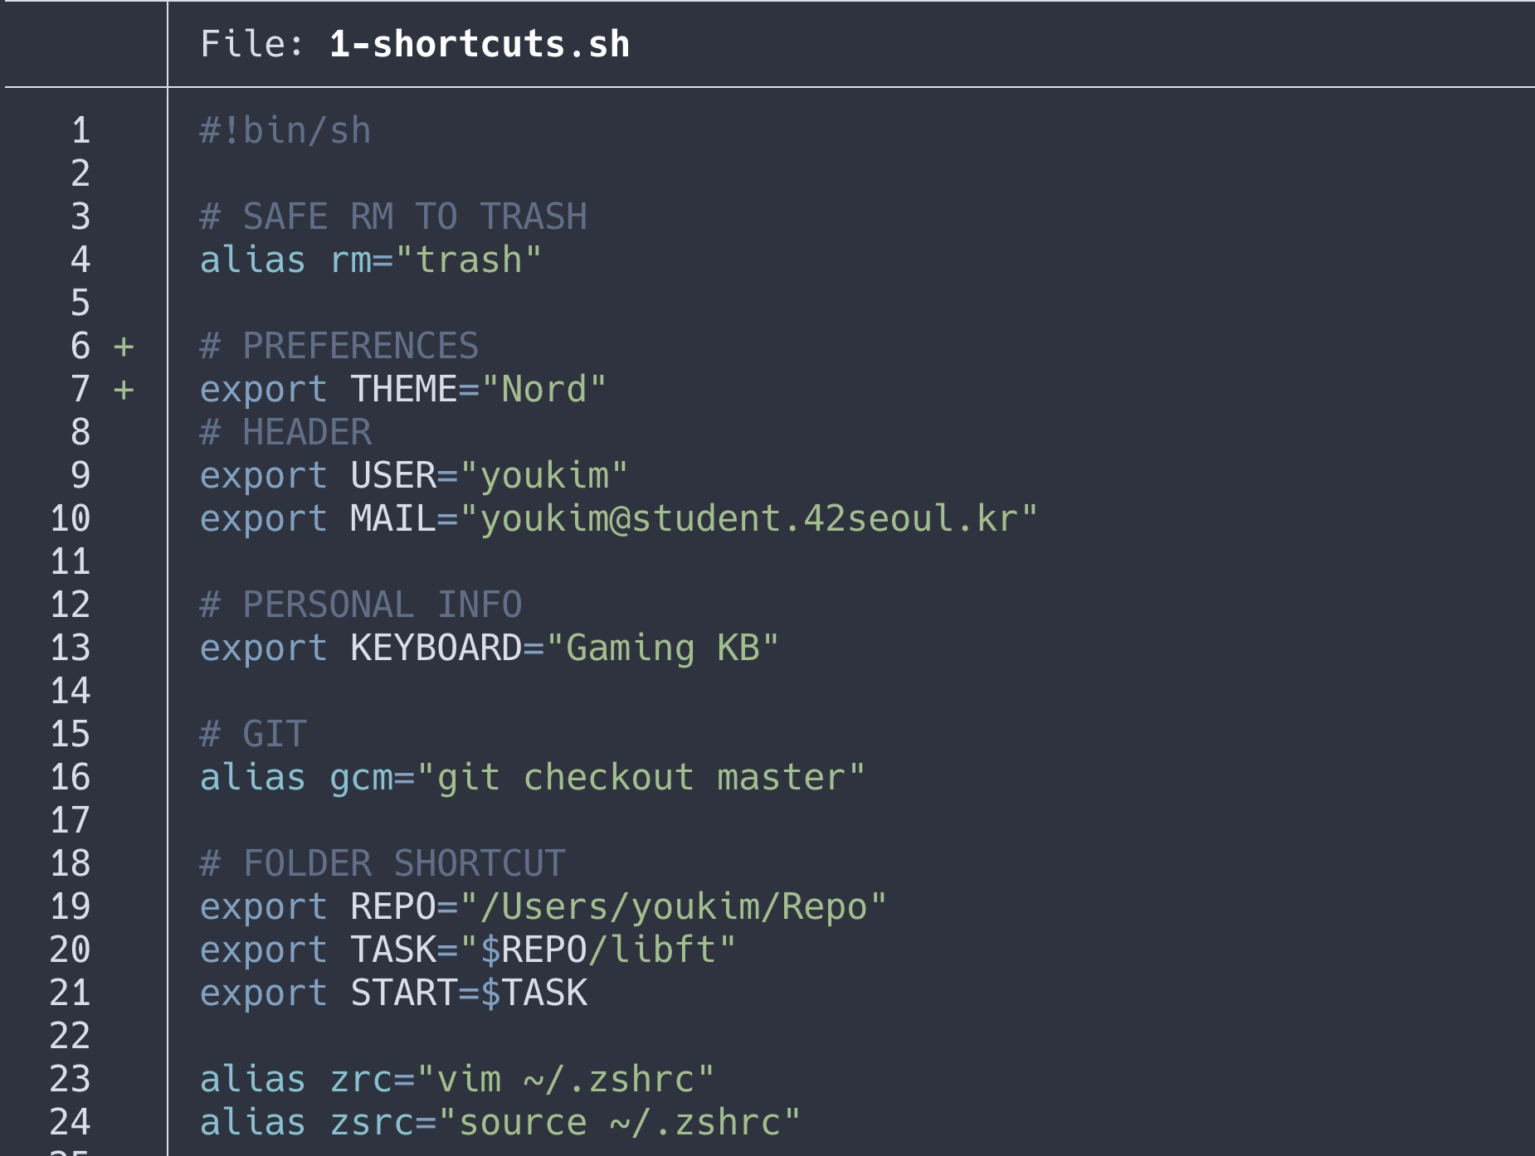
Task: Click the PREFERENCES comment text
Action: [x=360, y=347]
